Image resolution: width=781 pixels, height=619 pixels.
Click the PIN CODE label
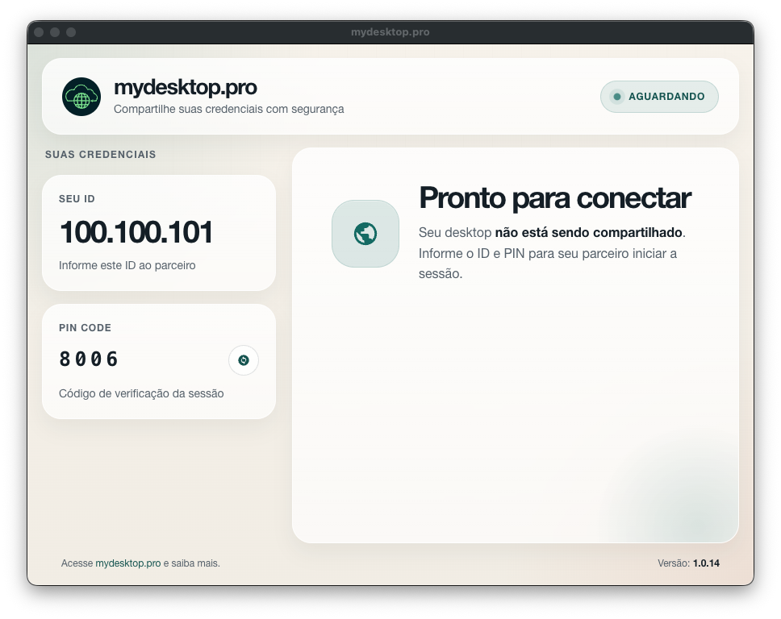[86, 327]
